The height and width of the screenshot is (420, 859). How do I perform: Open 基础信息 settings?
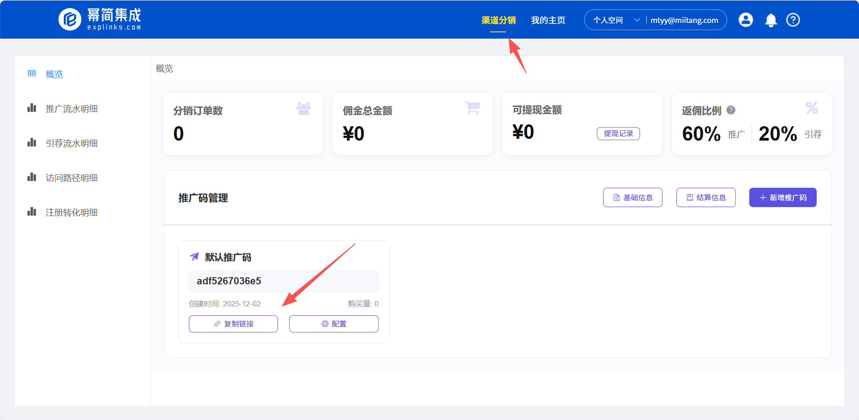click(x=632, y=197)
